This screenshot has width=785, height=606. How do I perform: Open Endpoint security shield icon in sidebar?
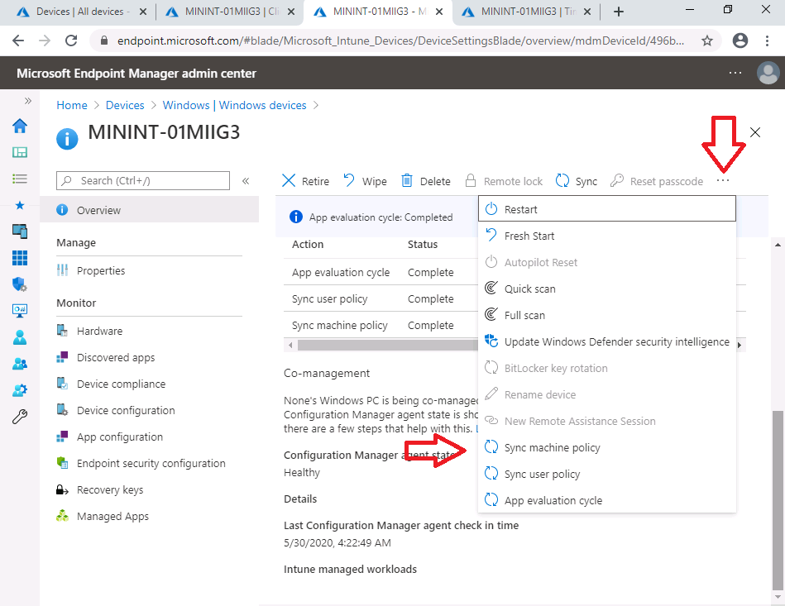(x=20, y=284)
